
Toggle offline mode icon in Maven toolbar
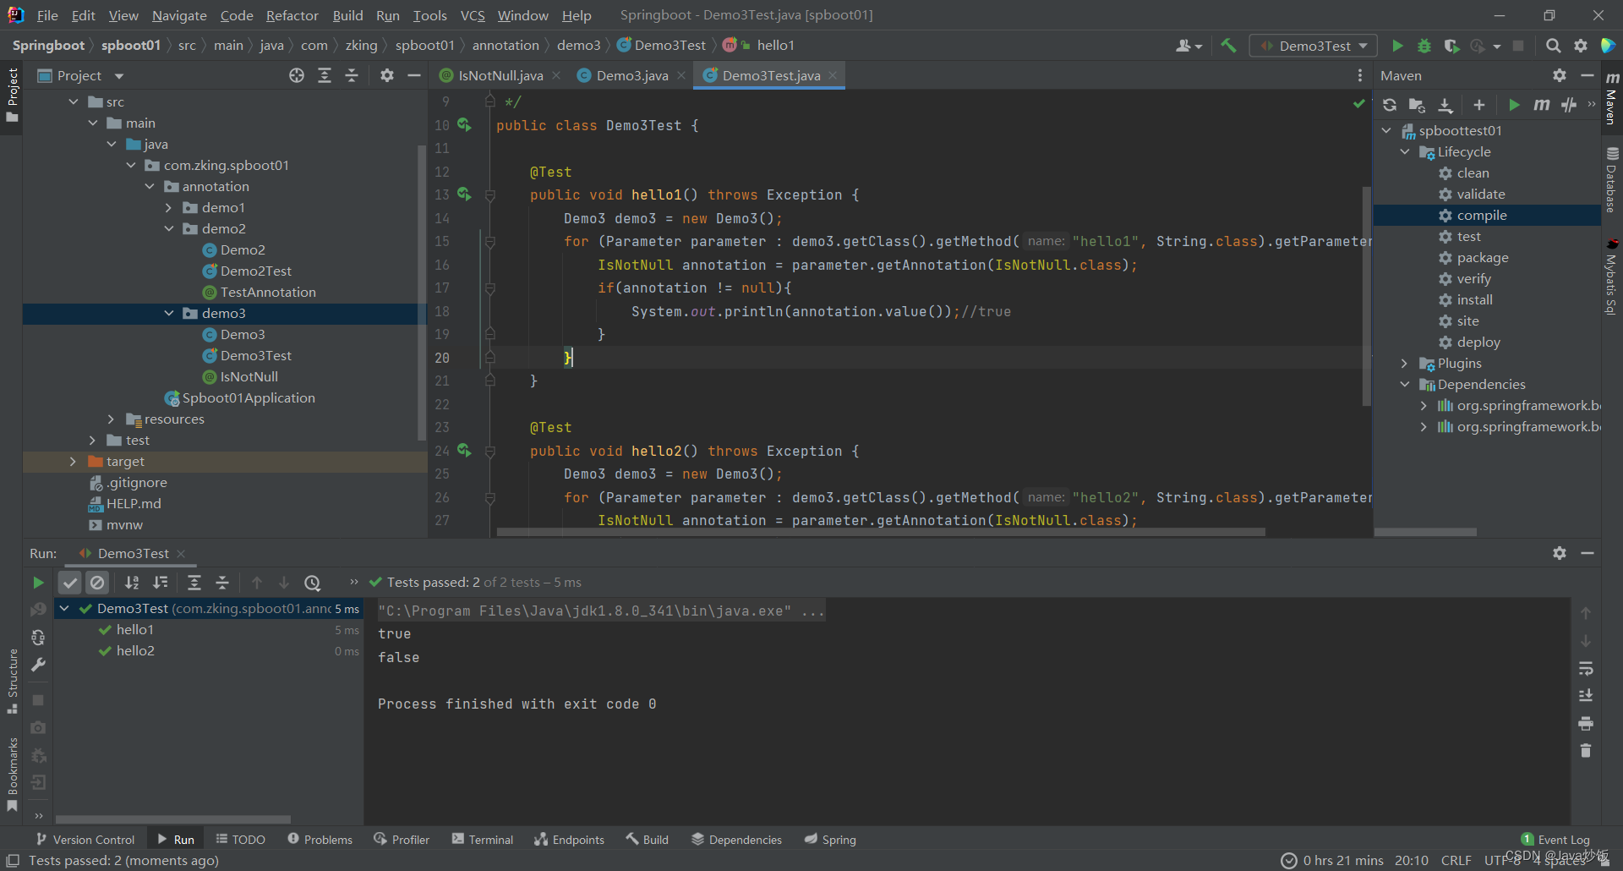point(1569,105)
